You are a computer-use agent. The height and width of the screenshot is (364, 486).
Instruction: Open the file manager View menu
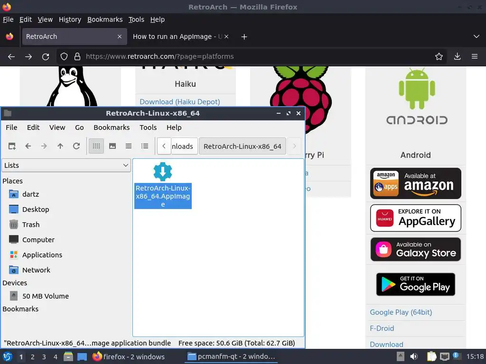point(57,127)
